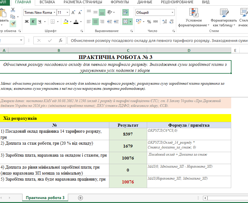The height and width of the screenshot is (203, 248).
Task: Toggle Wrap Text button
Action: click(x=126, y=12)
